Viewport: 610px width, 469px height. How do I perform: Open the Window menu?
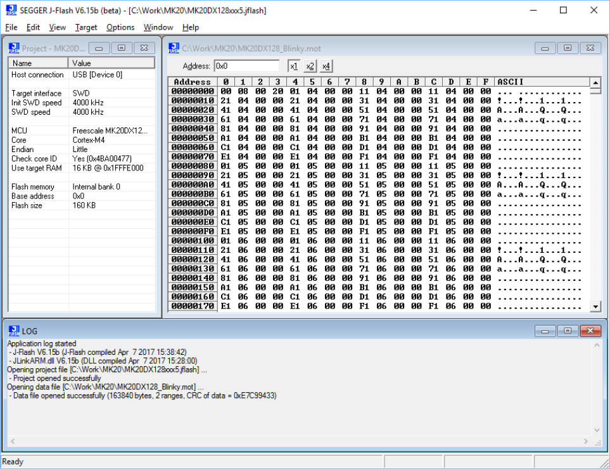pyautogui.click(x=158, y=27)
